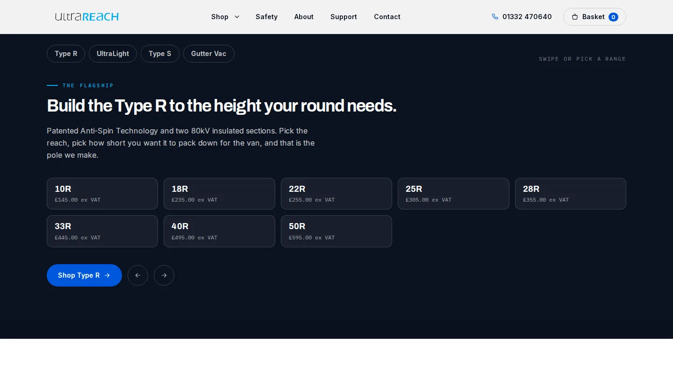Click the "Patented Anti-Spin Technology" paragraph
Image resolution: width=673 pixels, height=378 pixels.
(x=181, y=143)
